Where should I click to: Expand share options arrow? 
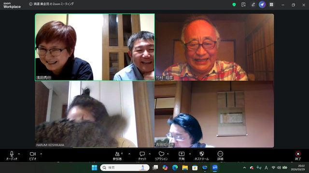point(190,154)
